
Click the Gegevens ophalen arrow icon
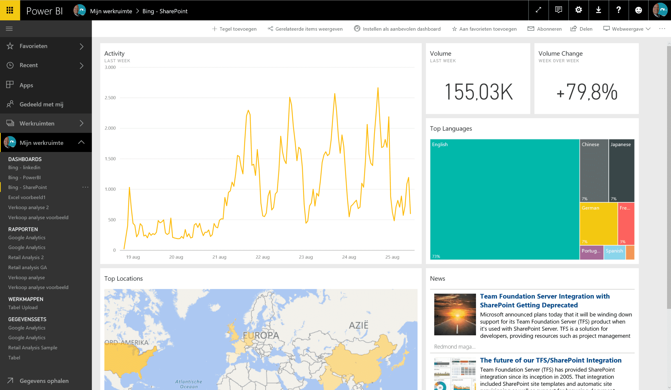click(10, 380)
